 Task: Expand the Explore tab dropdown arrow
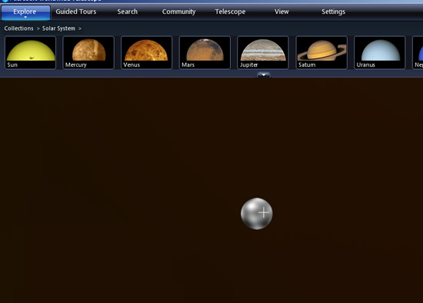tap(25, 18)
